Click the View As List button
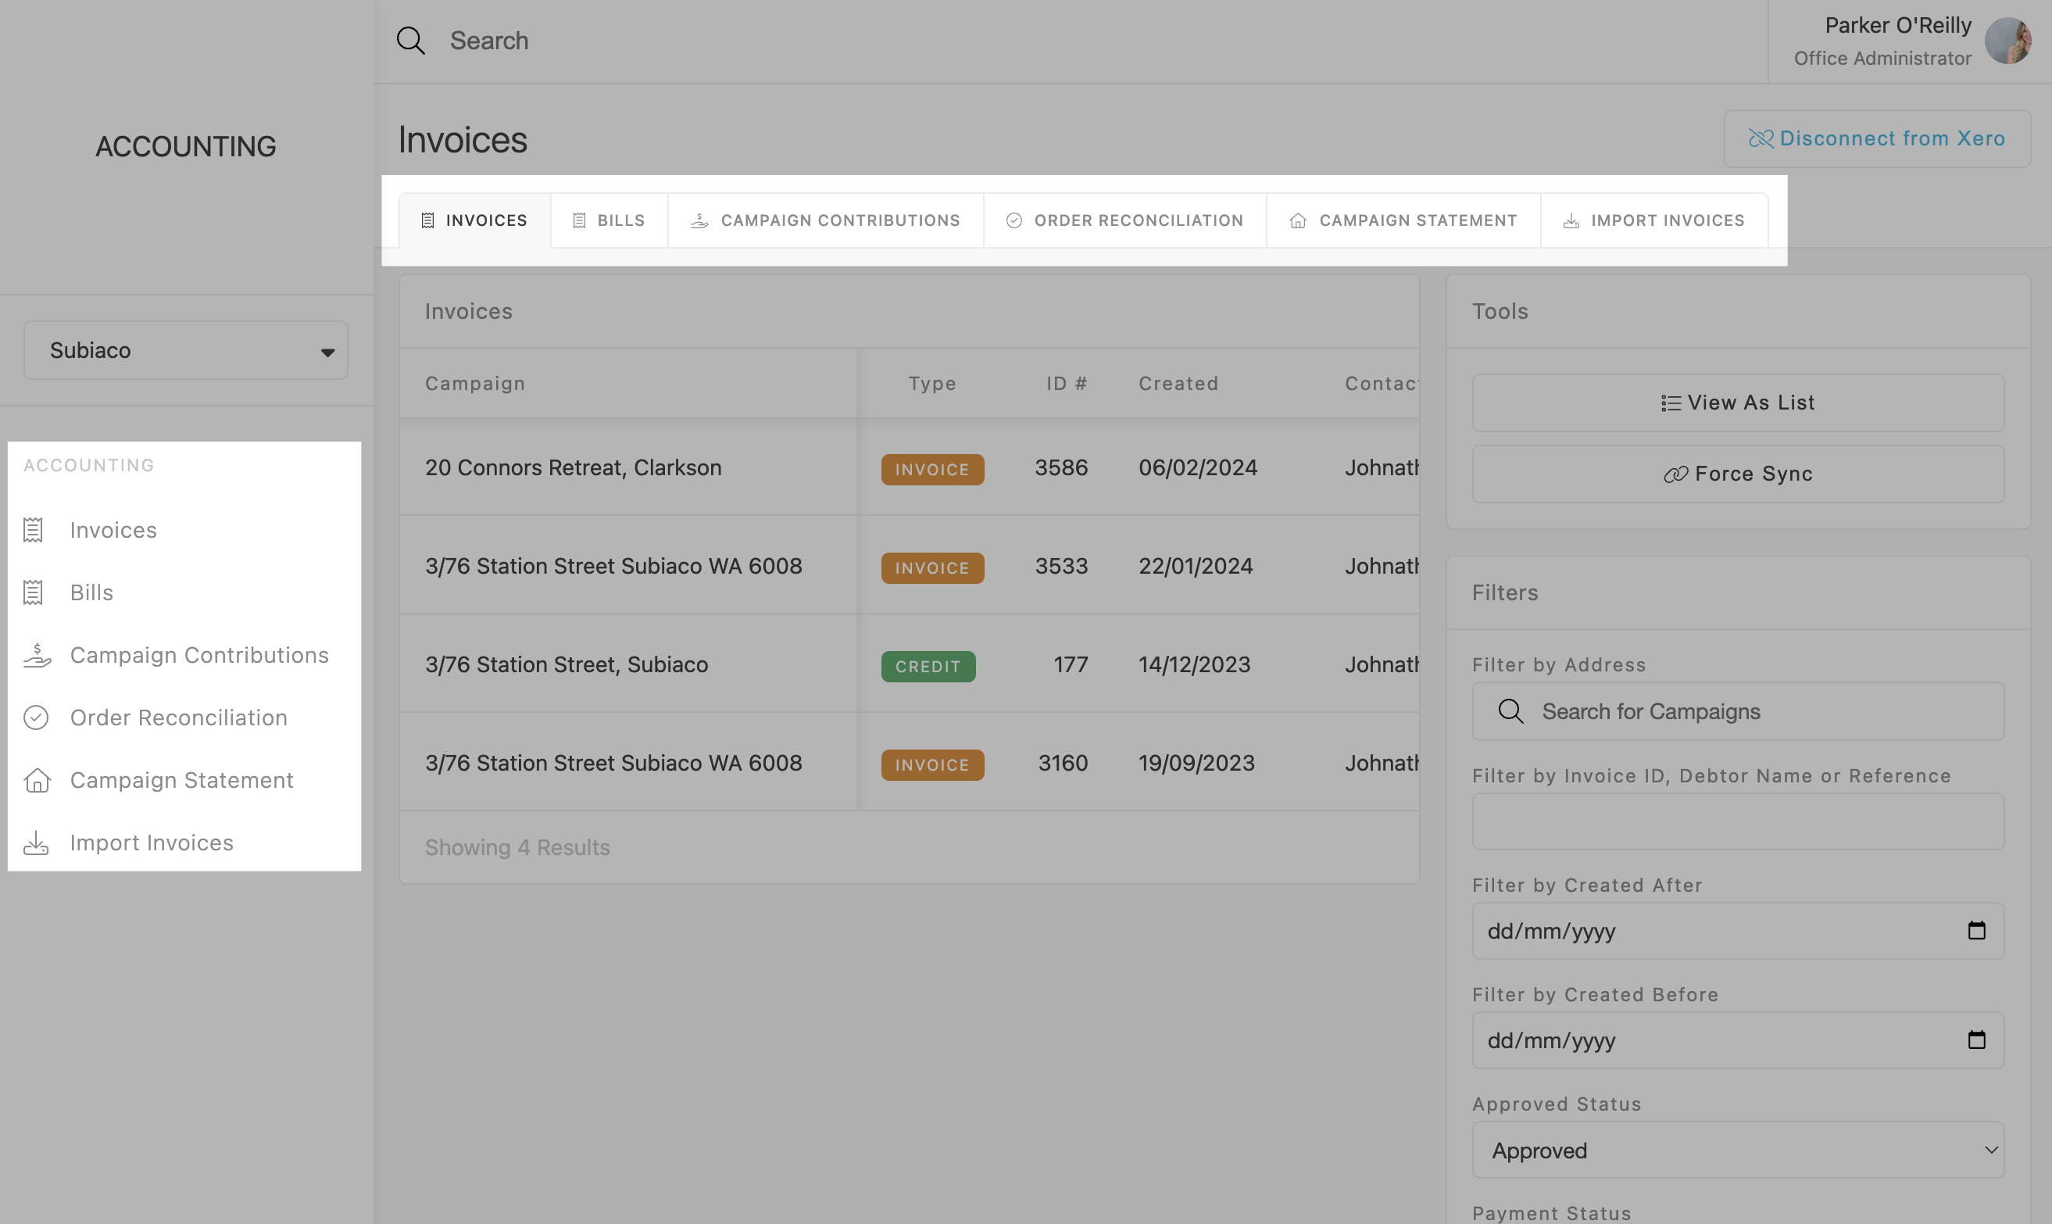The image size is (2052, 1224). pos(1737,403)
